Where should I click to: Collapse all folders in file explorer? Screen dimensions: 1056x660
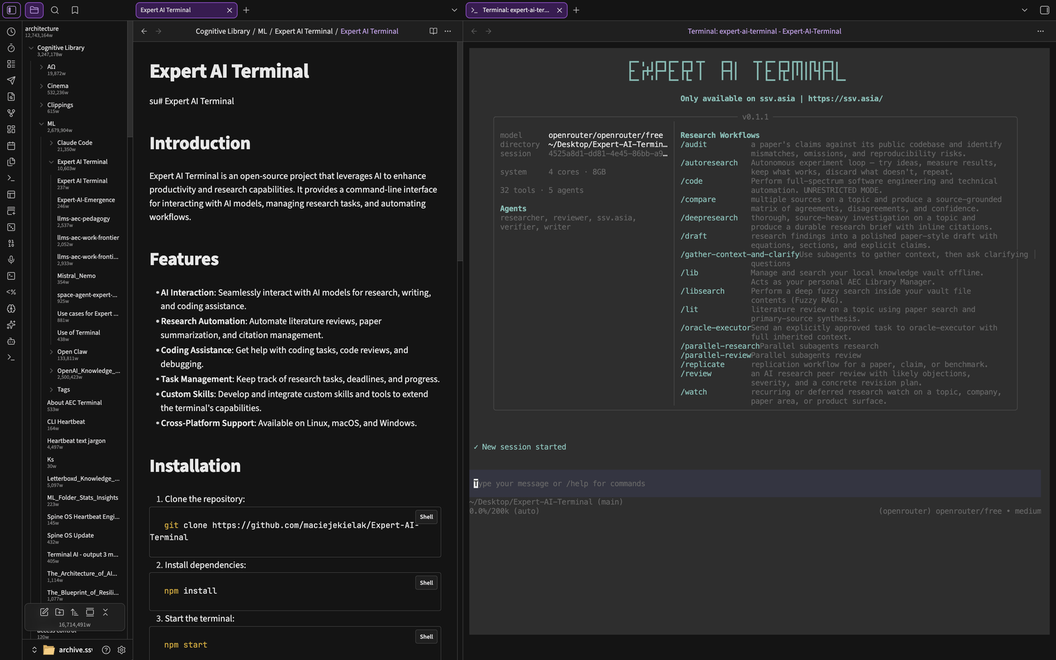pyautogui.click(x=105, y=612)
